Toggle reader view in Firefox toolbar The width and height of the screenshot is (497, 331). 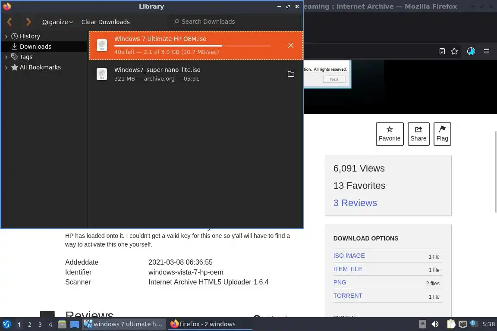tap(442, 51)
